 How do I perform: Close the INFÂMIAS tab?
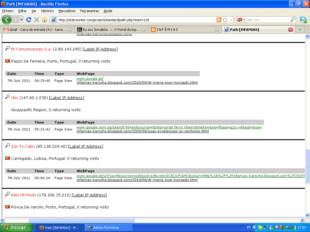pyautogui.click(x=217, y=30)
